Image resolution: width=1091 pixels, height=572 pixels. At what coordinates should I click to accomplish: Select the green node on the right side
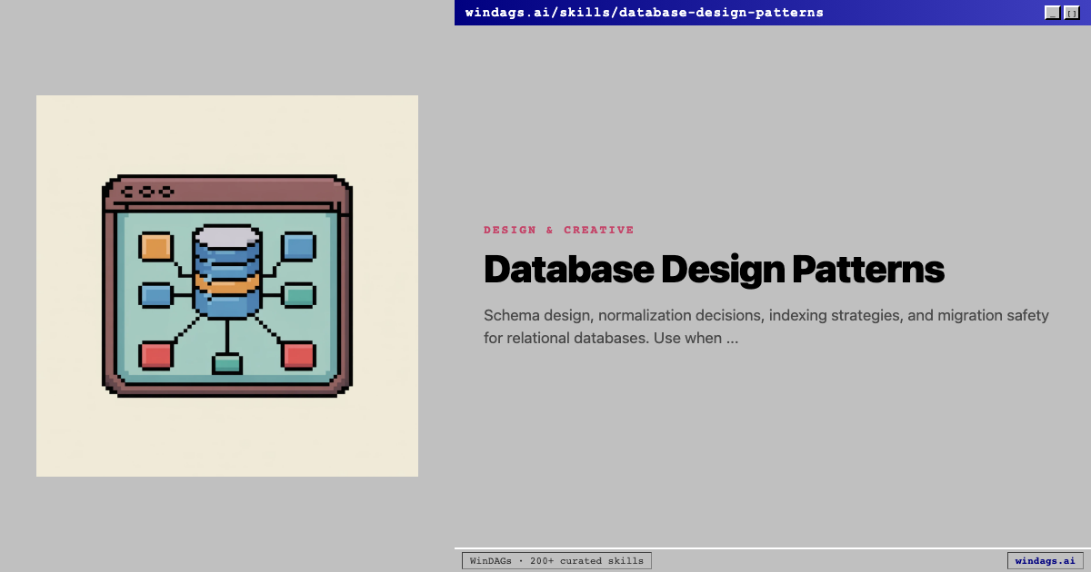pos(301,294)
